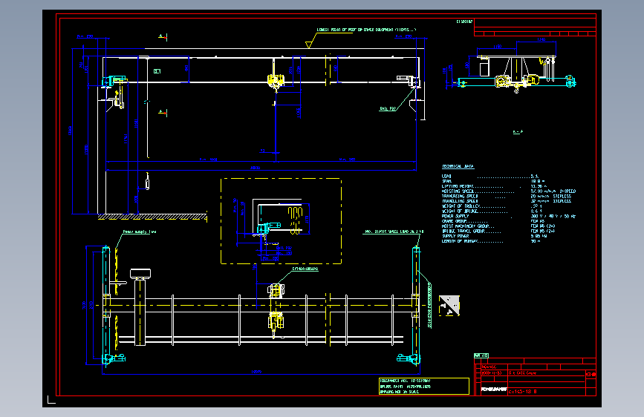Click the SPAN row label in the technical data
644x417 pixels.
446,181
